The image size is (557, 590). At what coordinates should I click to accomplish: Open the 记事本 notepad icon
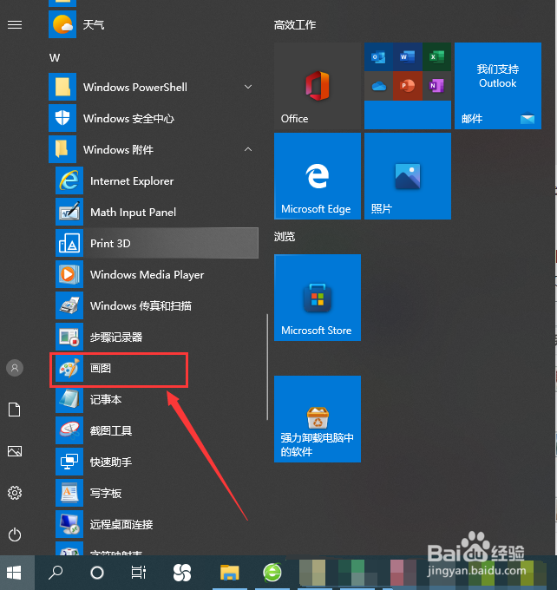click(69, 399)
